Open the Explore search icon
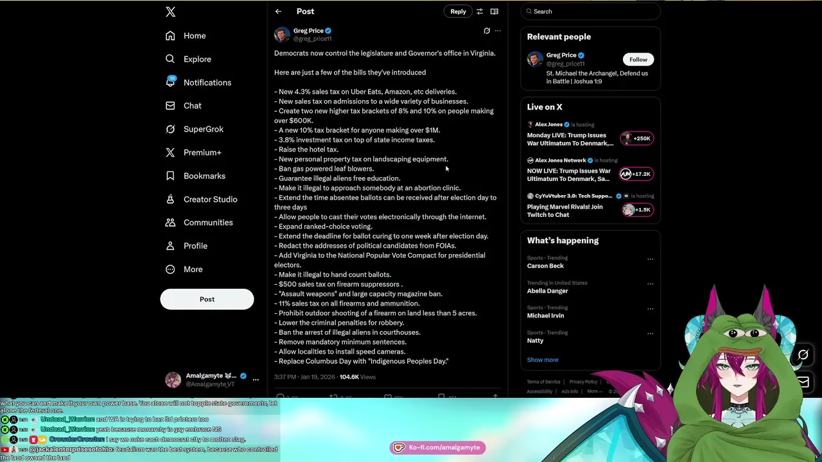The height and width of the screenshot is (462, 822). click(170, 59)
